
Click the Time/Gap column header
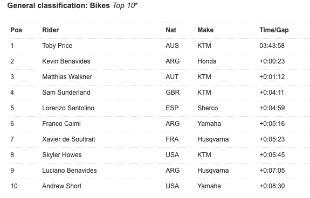click(x=274, y=30)
